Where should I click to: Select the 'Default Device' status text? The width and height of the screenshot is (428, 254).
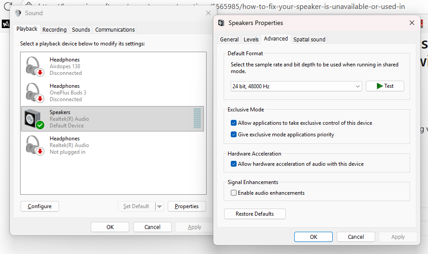coord(67,126)
